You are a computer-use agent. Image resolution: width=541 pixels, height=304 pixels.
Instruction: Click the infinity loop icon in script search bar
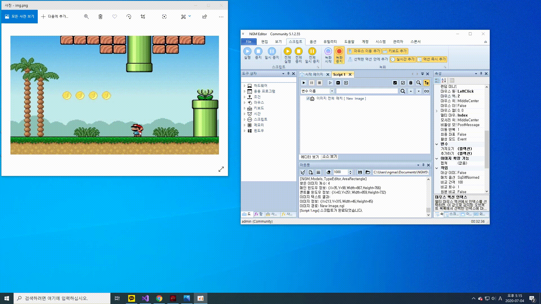(x=427, y=91)
